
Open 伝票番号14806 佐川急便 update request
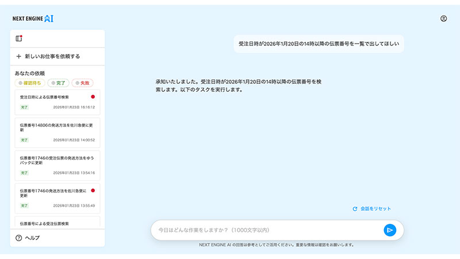(x=57, y=132)
